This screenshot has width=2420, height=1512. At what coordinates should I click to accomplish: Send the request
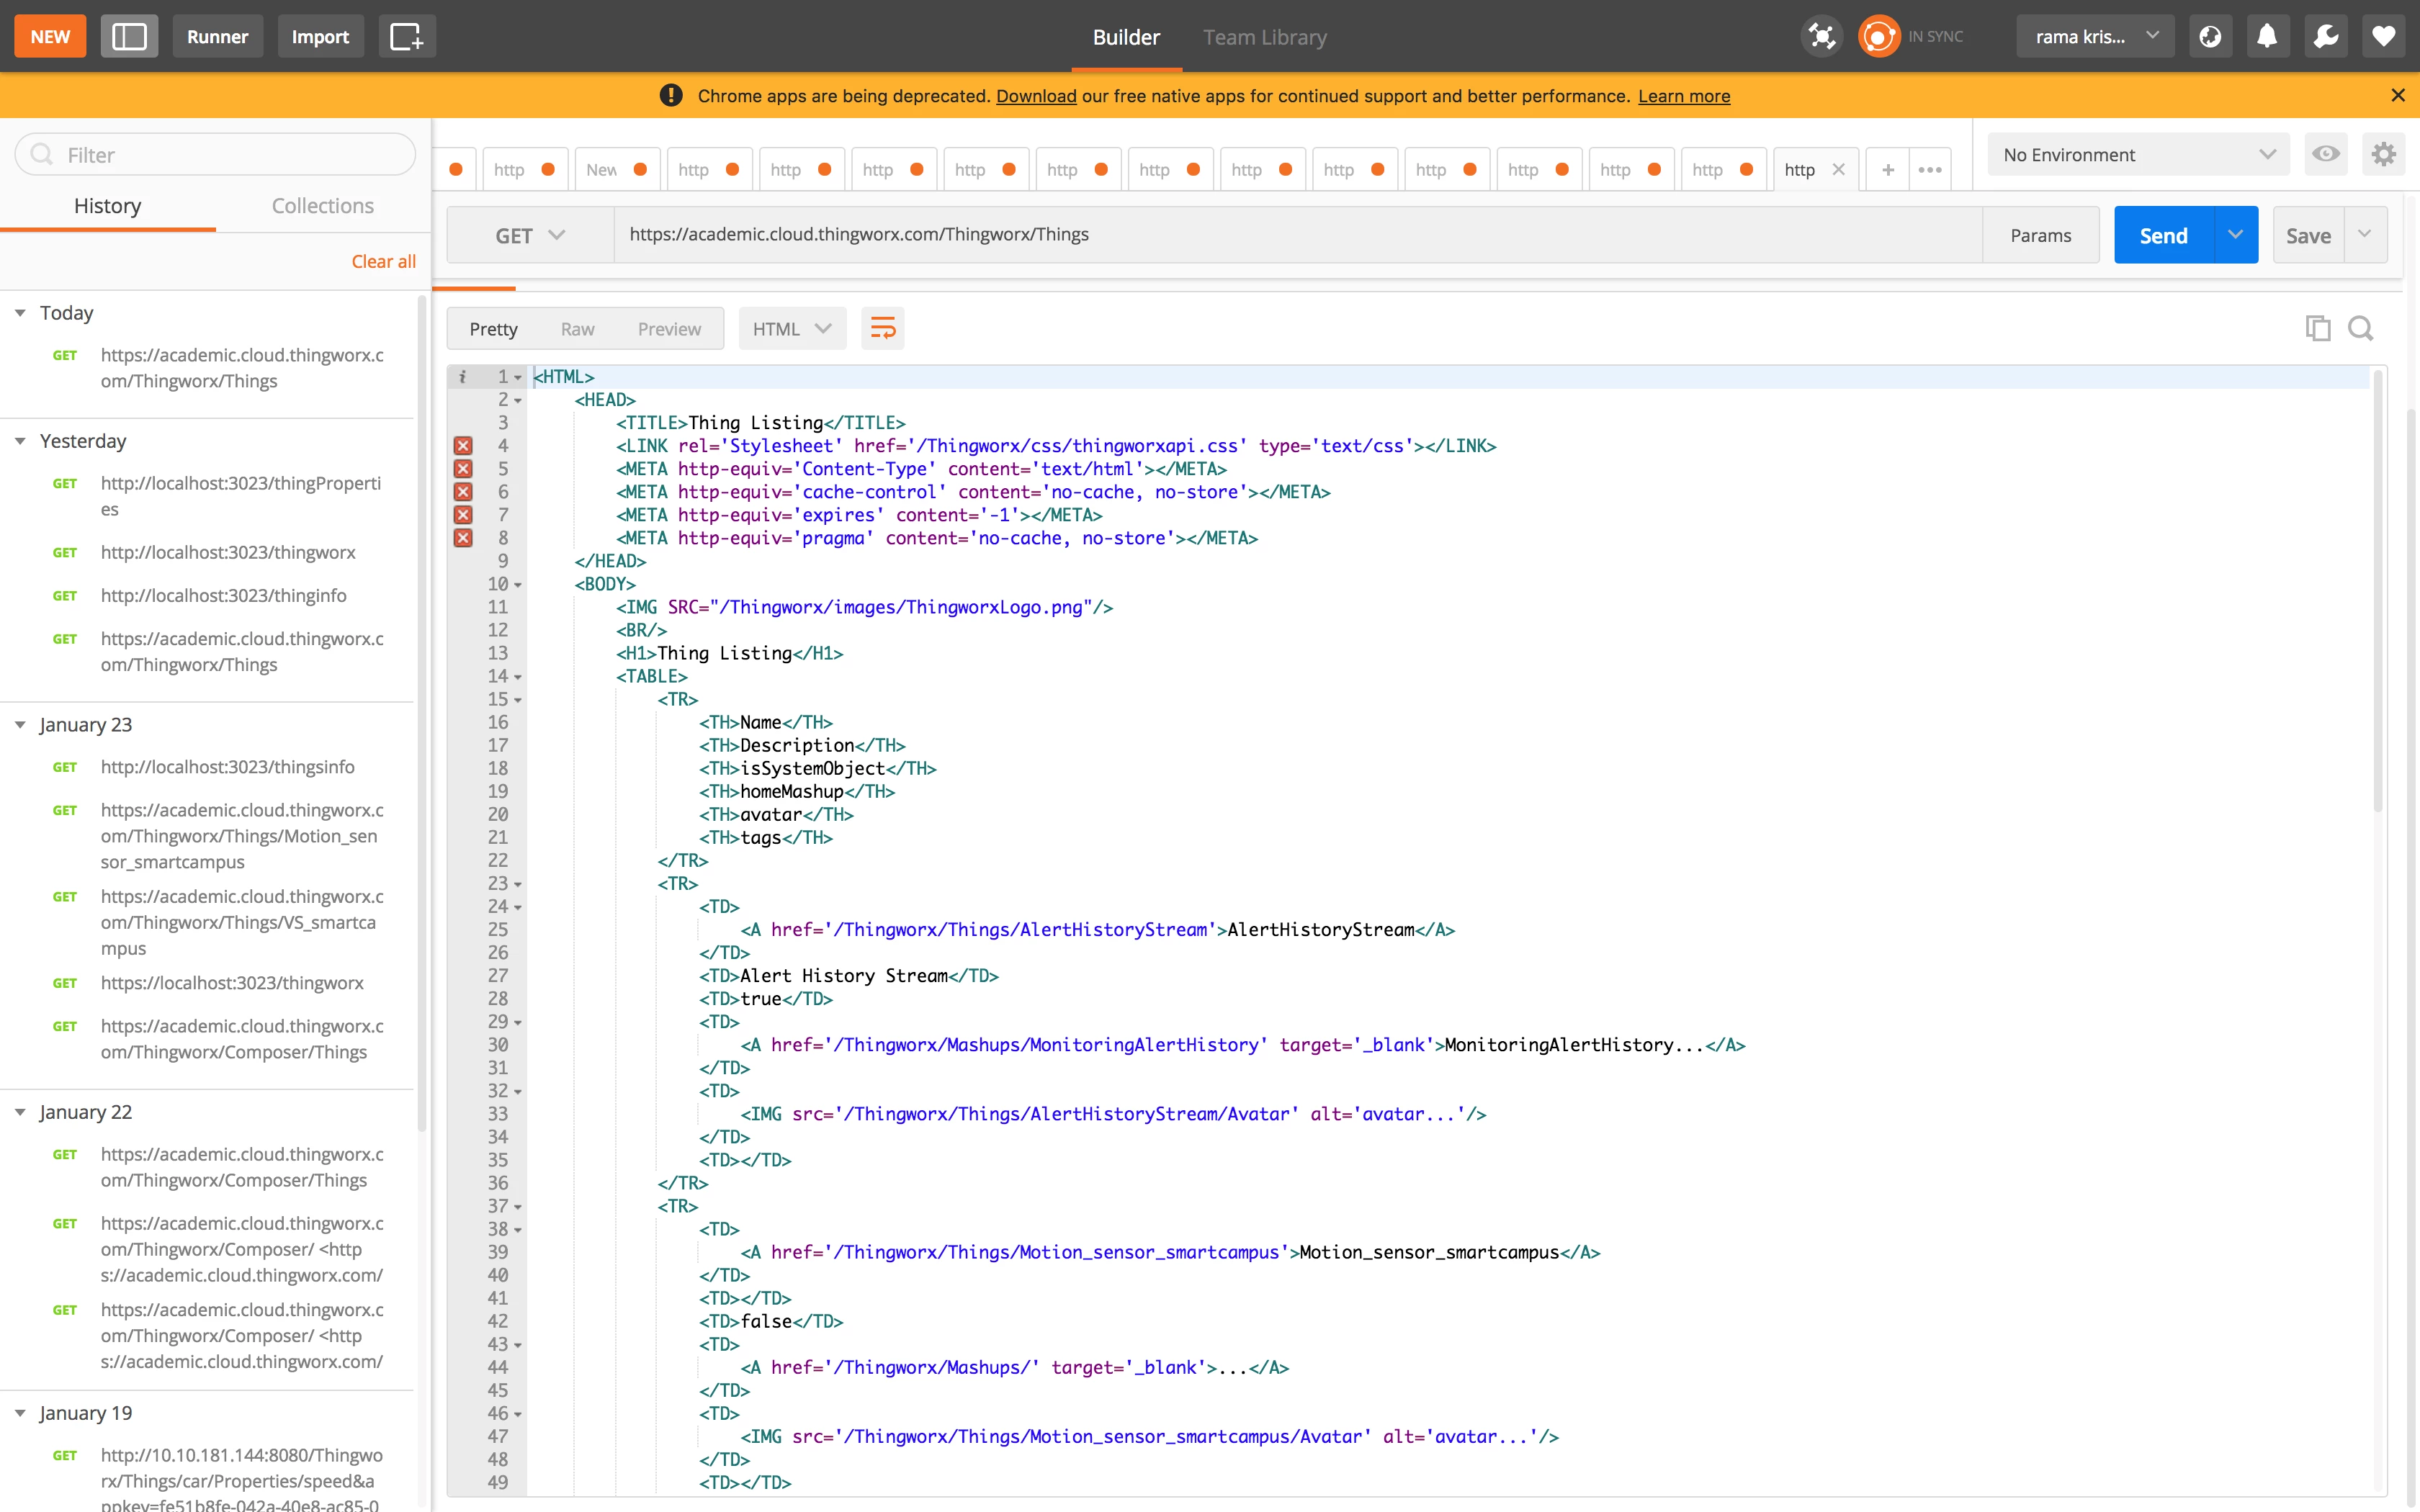coord(2164,235)
